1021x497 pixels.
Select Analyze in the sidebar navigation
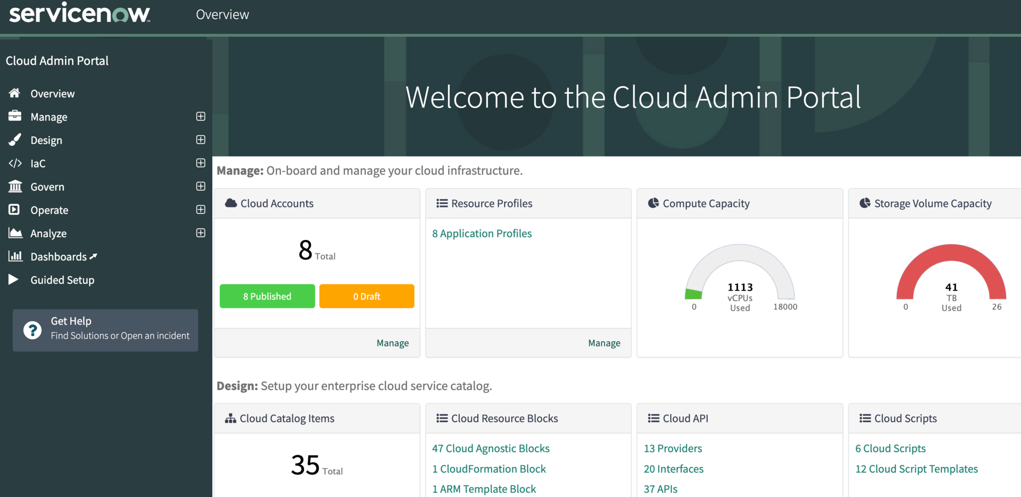pyautogui.click(x=48, y=233)
